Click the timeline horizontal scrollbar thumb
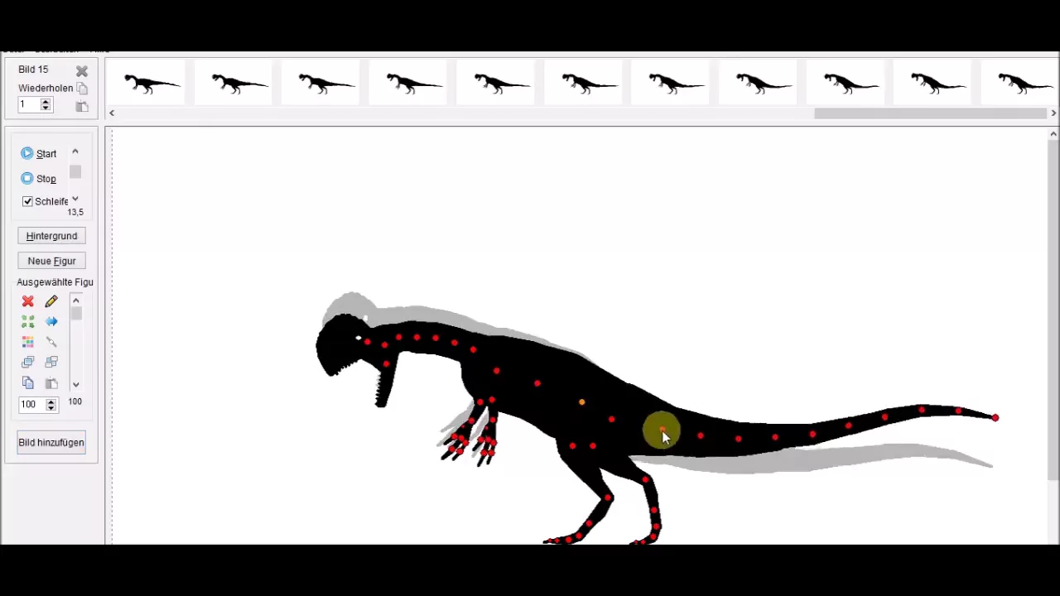This screenshot has height=596, width=1060. point(930,113)
